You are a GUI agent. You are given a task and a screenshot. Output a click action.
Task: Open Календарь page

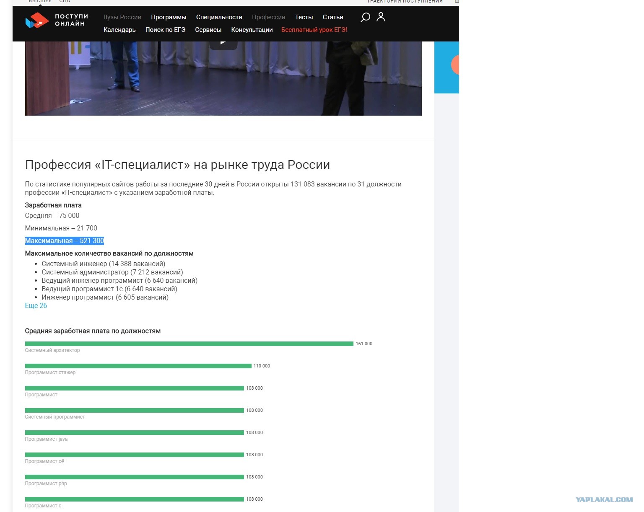(x=119, y=30)
